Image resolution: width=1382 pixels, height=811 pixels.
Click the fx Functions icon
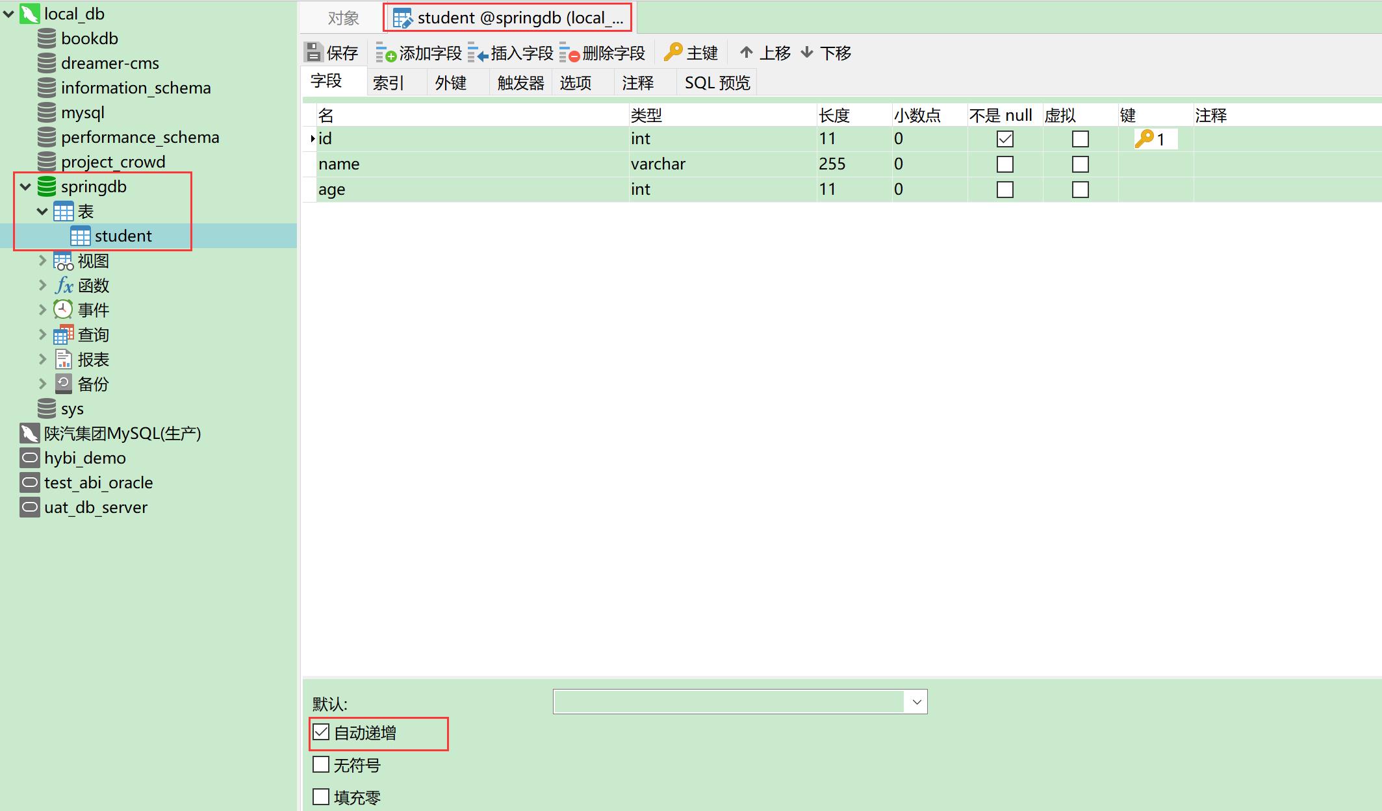coord(64,285)
